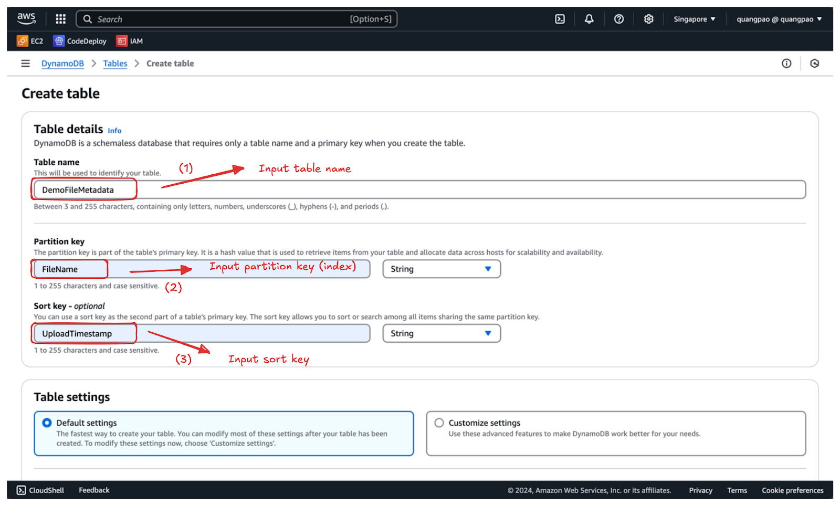This screenshot has width=840, height=506.
Task: Open the sort key String type dropdown
Action: pyautogui.click(x=441, y=333)
